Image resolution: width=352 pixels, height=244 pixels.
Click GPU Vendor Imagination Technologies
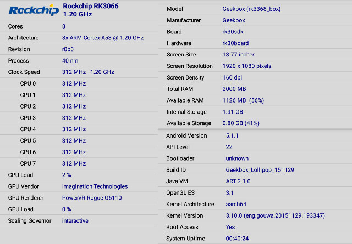pos(95,186)
